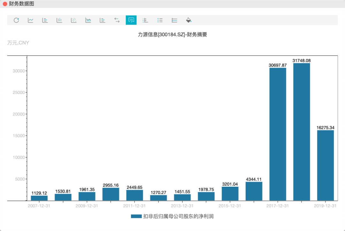Click the stacked bar chart icon left of the swap arrows

tap(103, 20)
